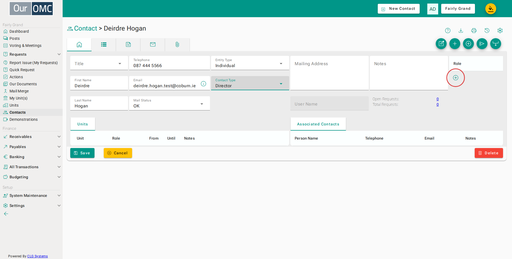Click the Our OMC logo
The height and width of the screenshot is (259, 512).
(31, 9)
